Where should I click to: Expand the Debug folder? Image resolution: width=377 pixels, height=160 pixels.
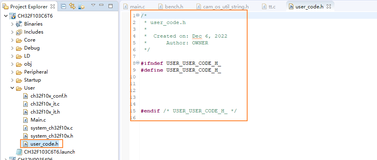(x=12, y=48)
